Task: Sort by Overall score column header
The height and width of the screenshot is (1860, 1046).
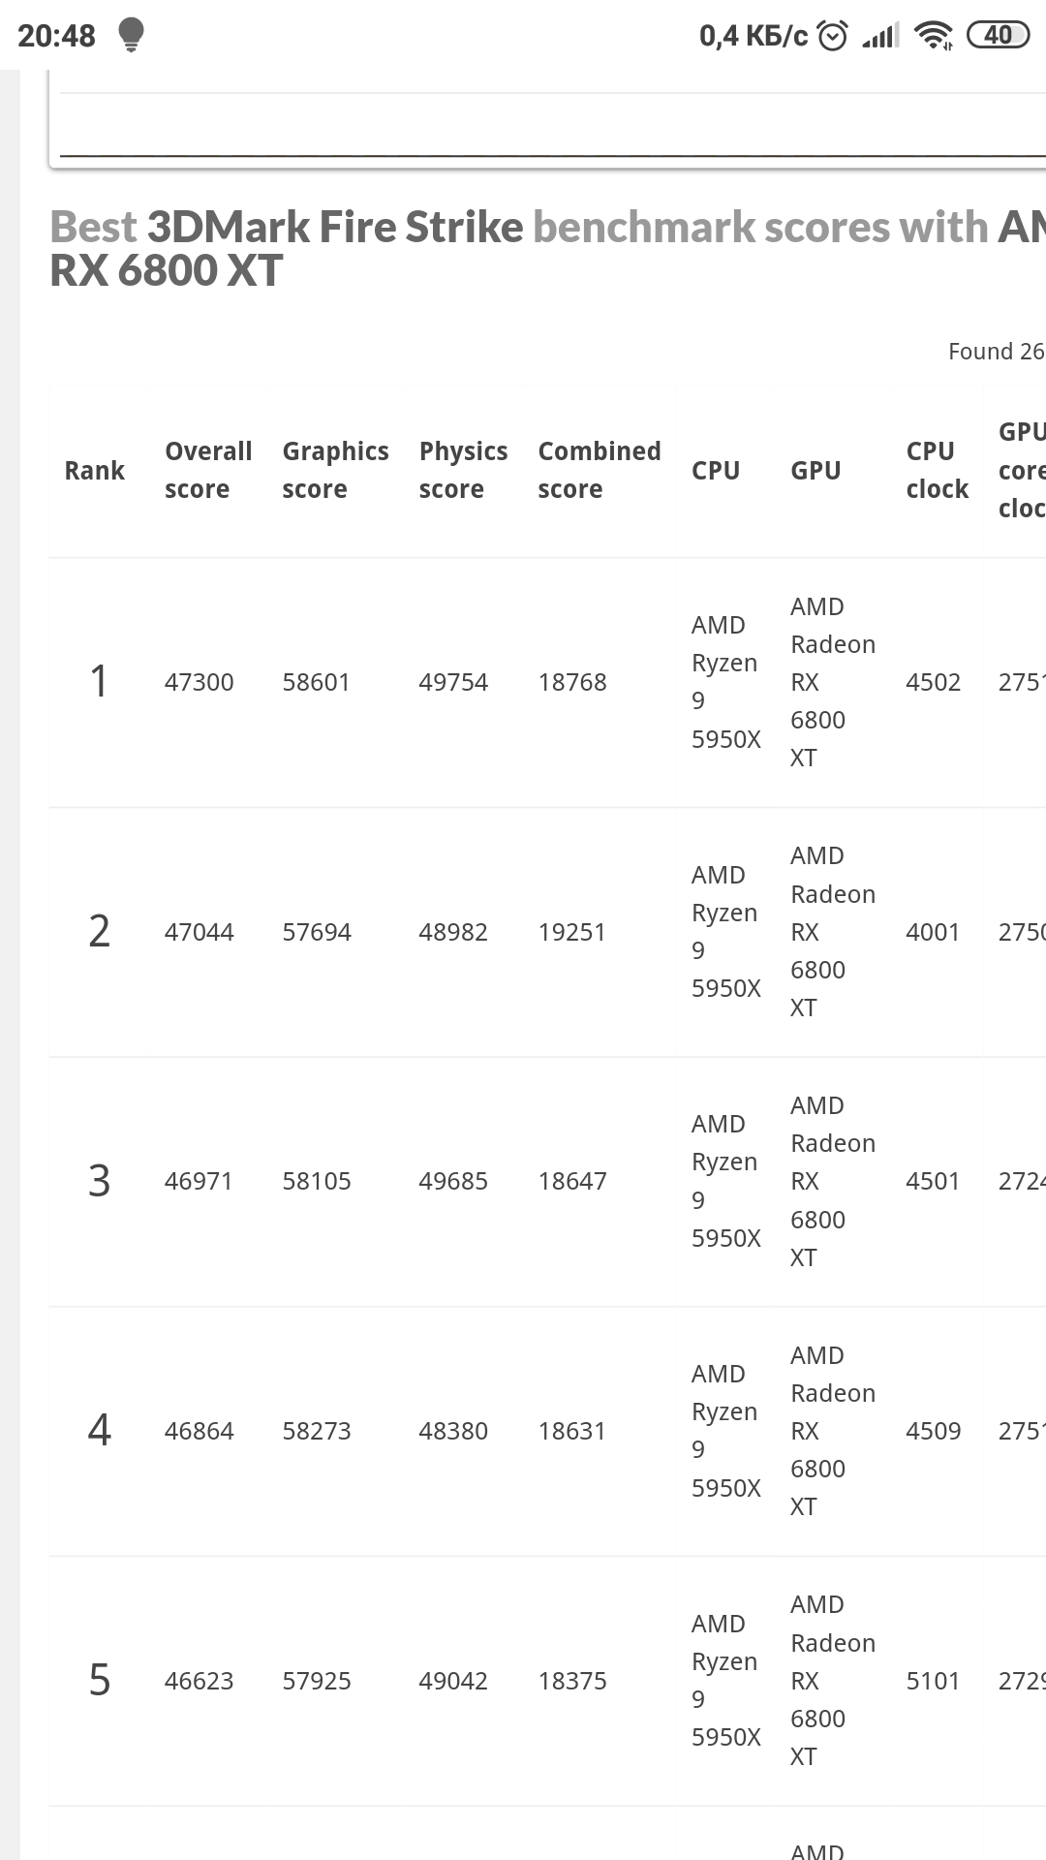Action: 207,470
